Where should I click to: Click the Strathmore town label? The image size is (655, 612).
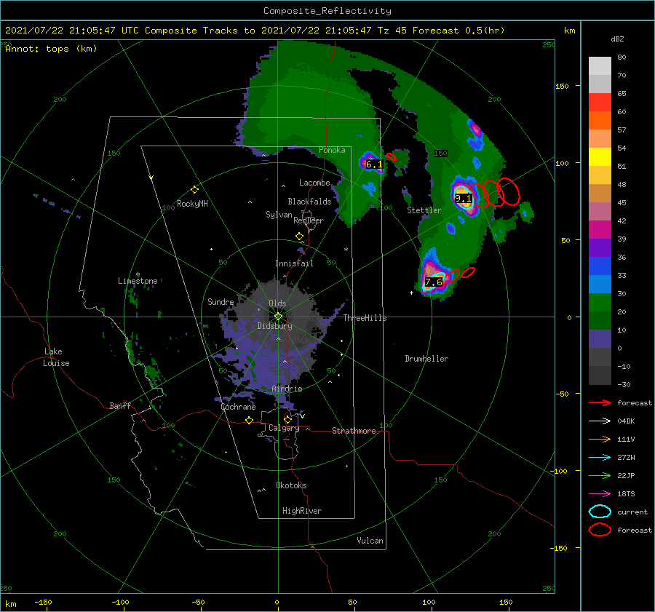point(354,431)
